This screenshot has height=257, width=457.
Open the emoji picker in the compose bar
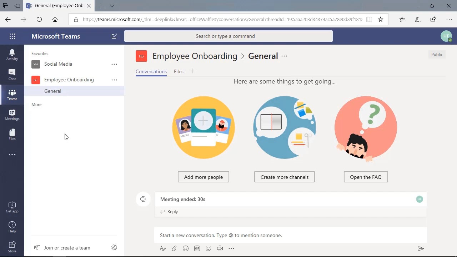tap(186, 248)
